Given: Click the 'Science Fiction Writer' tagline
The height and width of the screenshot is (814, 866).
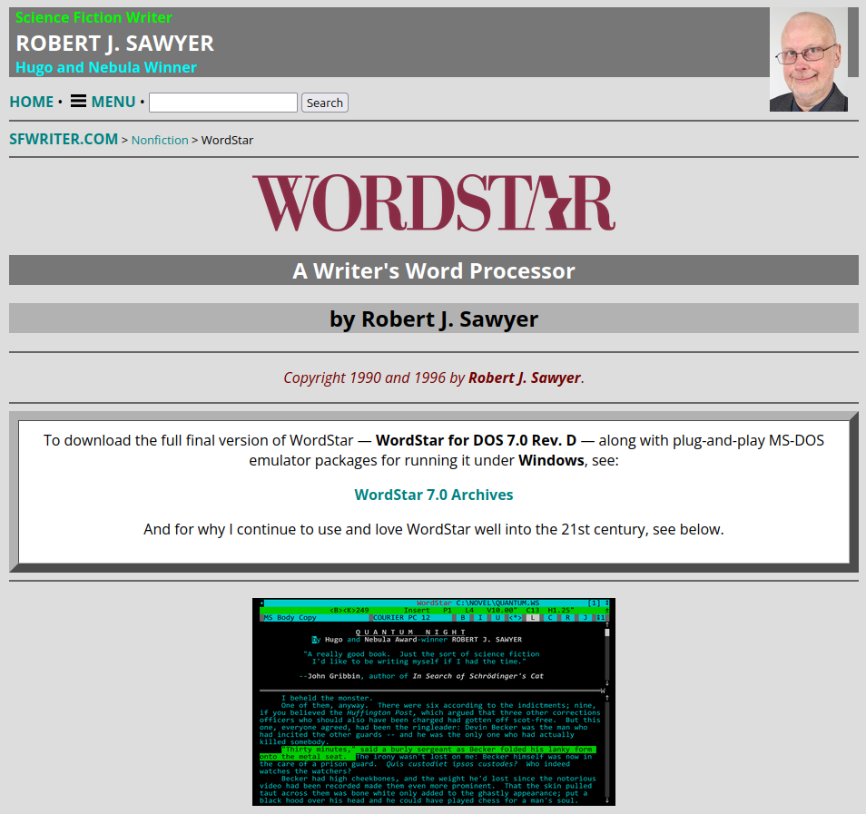Looking at the screenshot, I should [93, 17].
